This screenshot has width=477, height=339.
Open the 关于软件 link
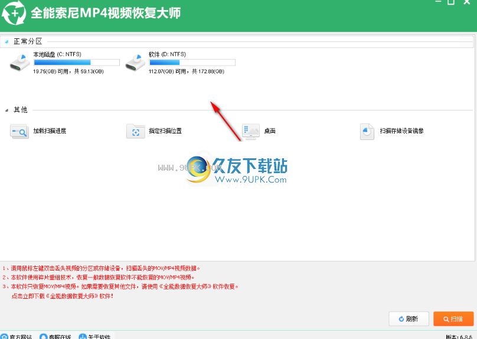coord(99,337)
